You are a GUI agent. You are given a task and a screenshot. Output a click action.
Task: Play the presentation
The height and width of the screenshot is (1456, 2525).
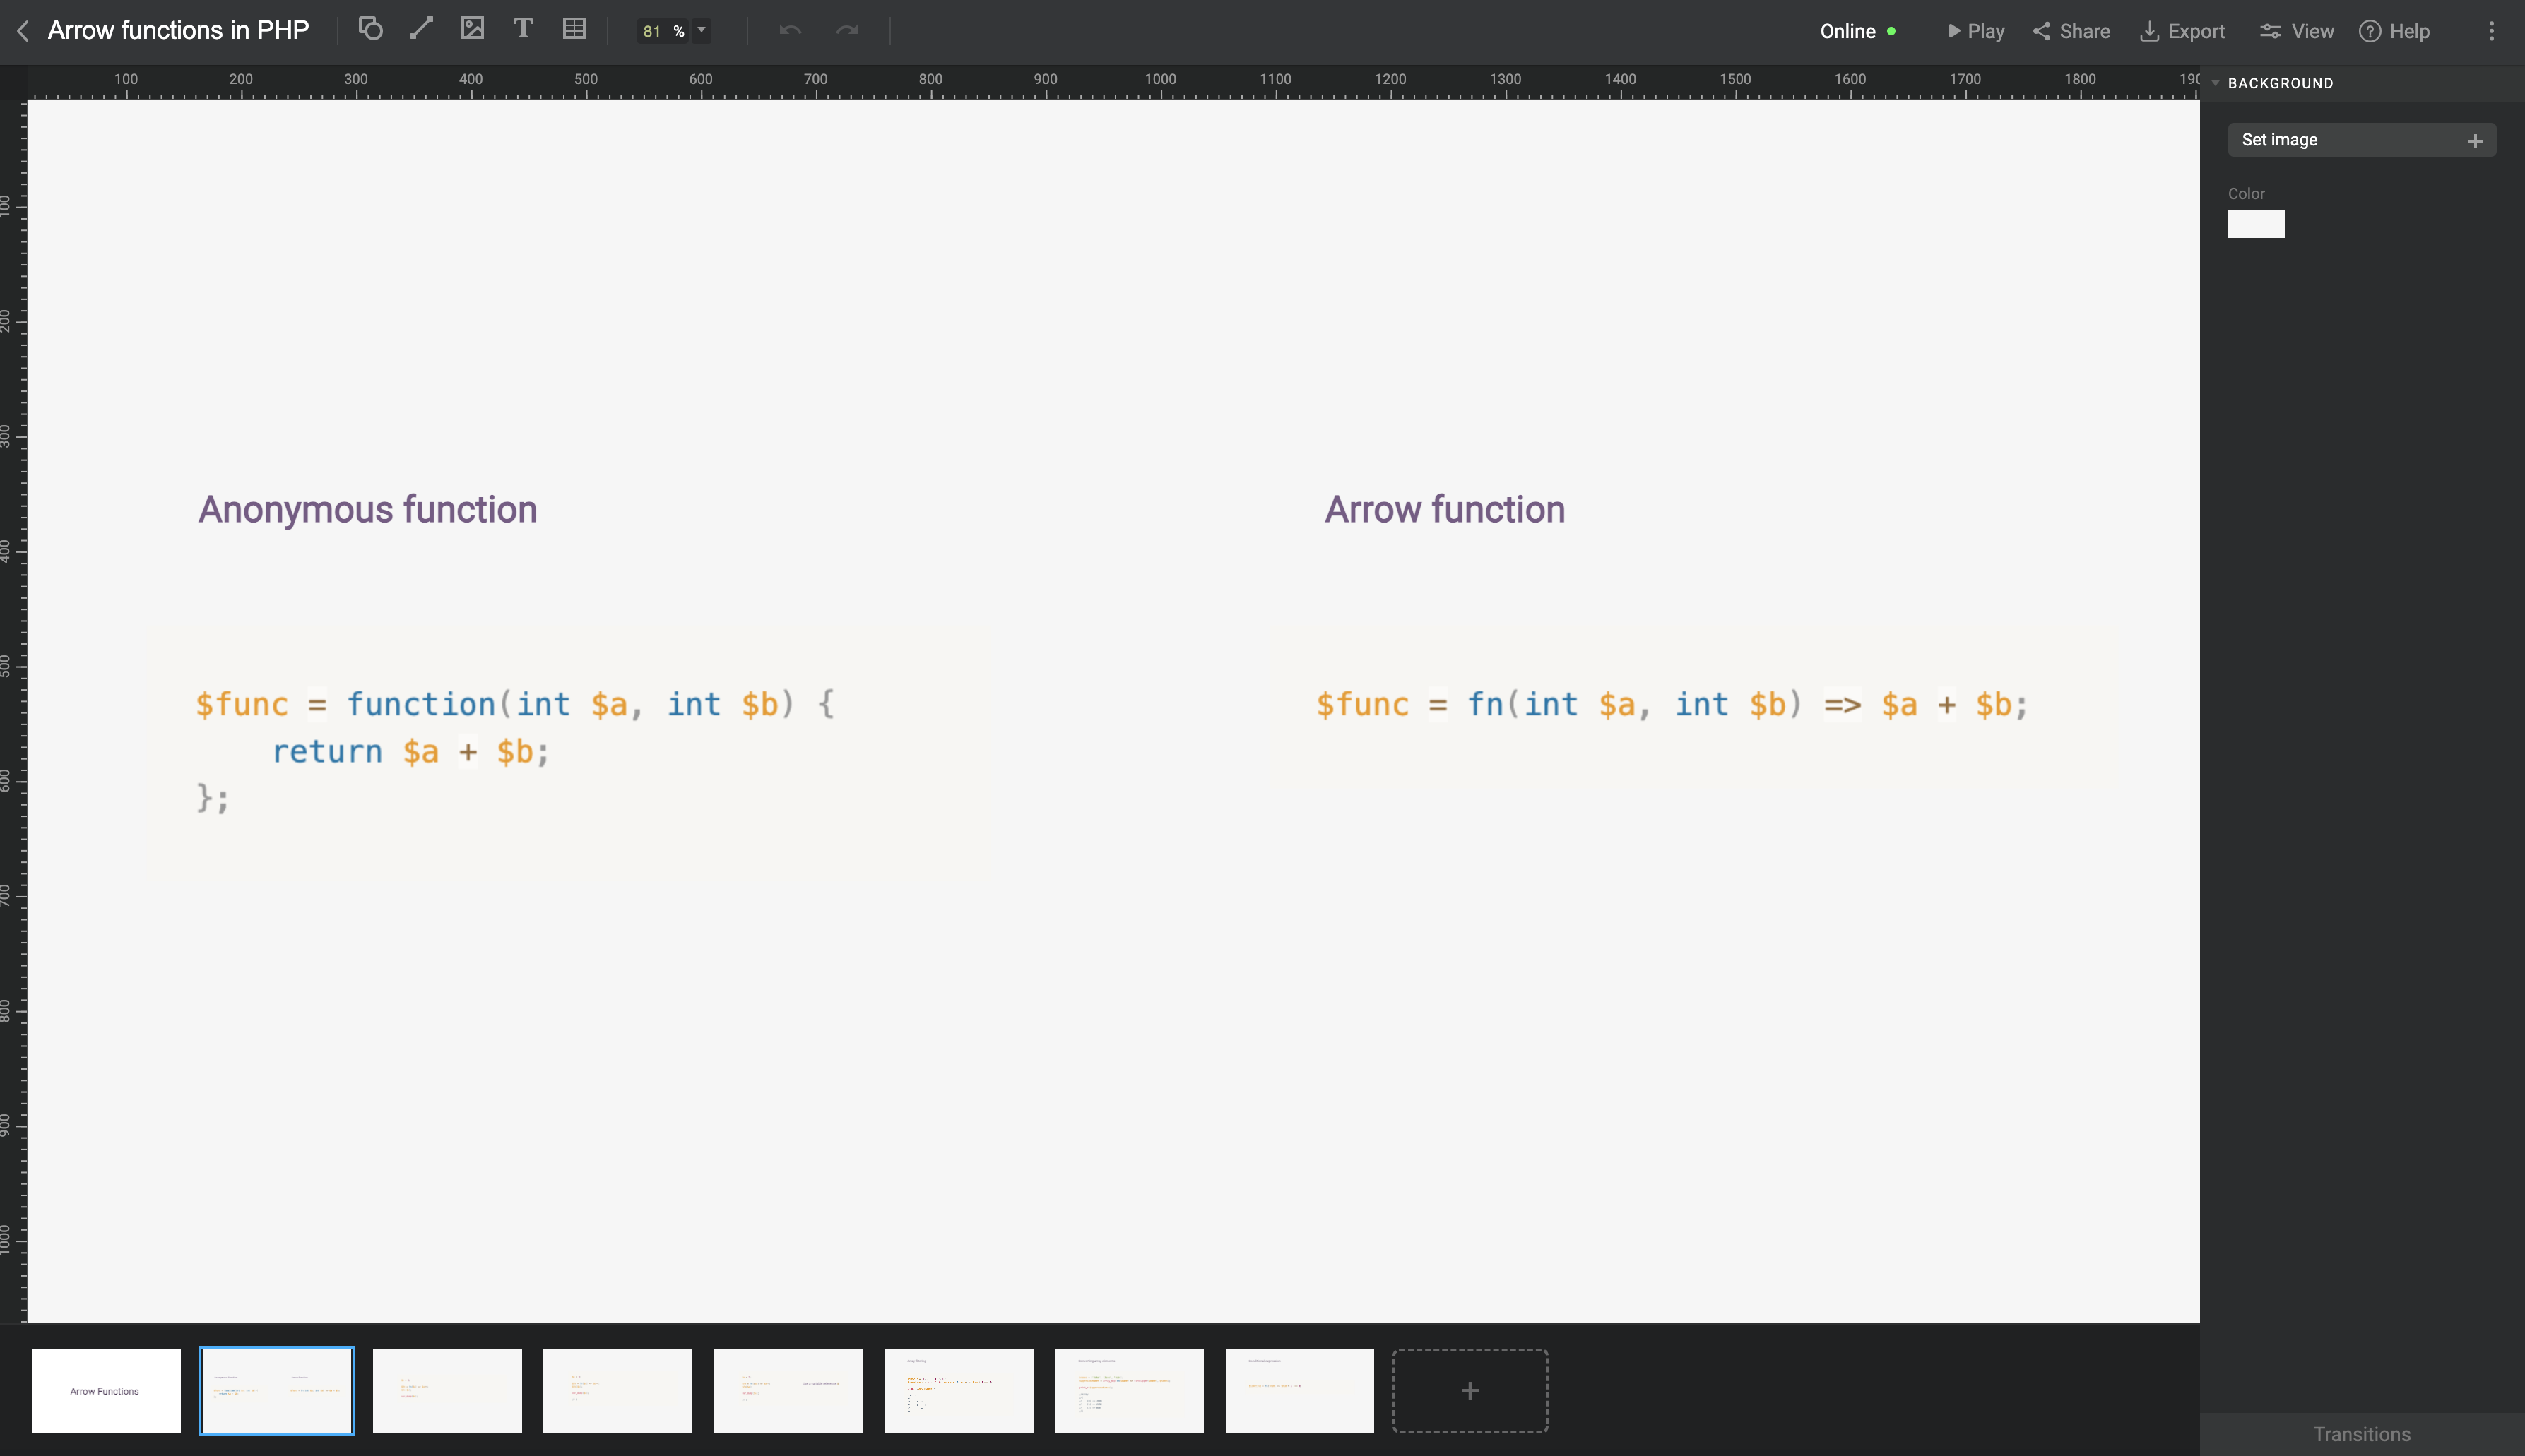(x=1975, y=31)
